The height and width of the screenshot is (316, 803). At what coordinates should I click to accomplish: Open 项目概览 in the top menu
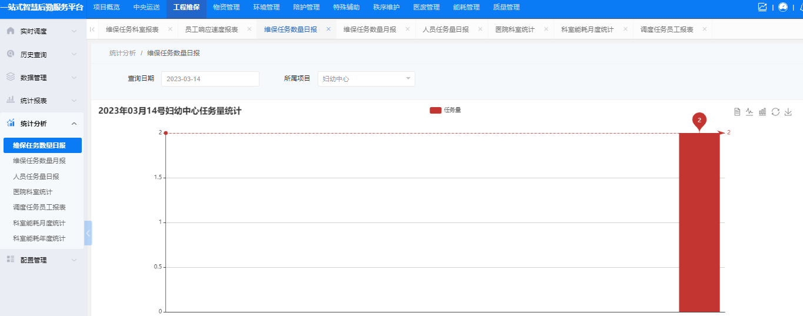tap(106, 7)
